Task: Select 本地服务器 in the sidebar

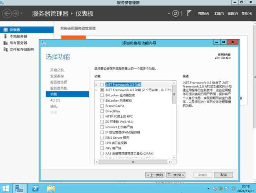Action: click(27, 36)
